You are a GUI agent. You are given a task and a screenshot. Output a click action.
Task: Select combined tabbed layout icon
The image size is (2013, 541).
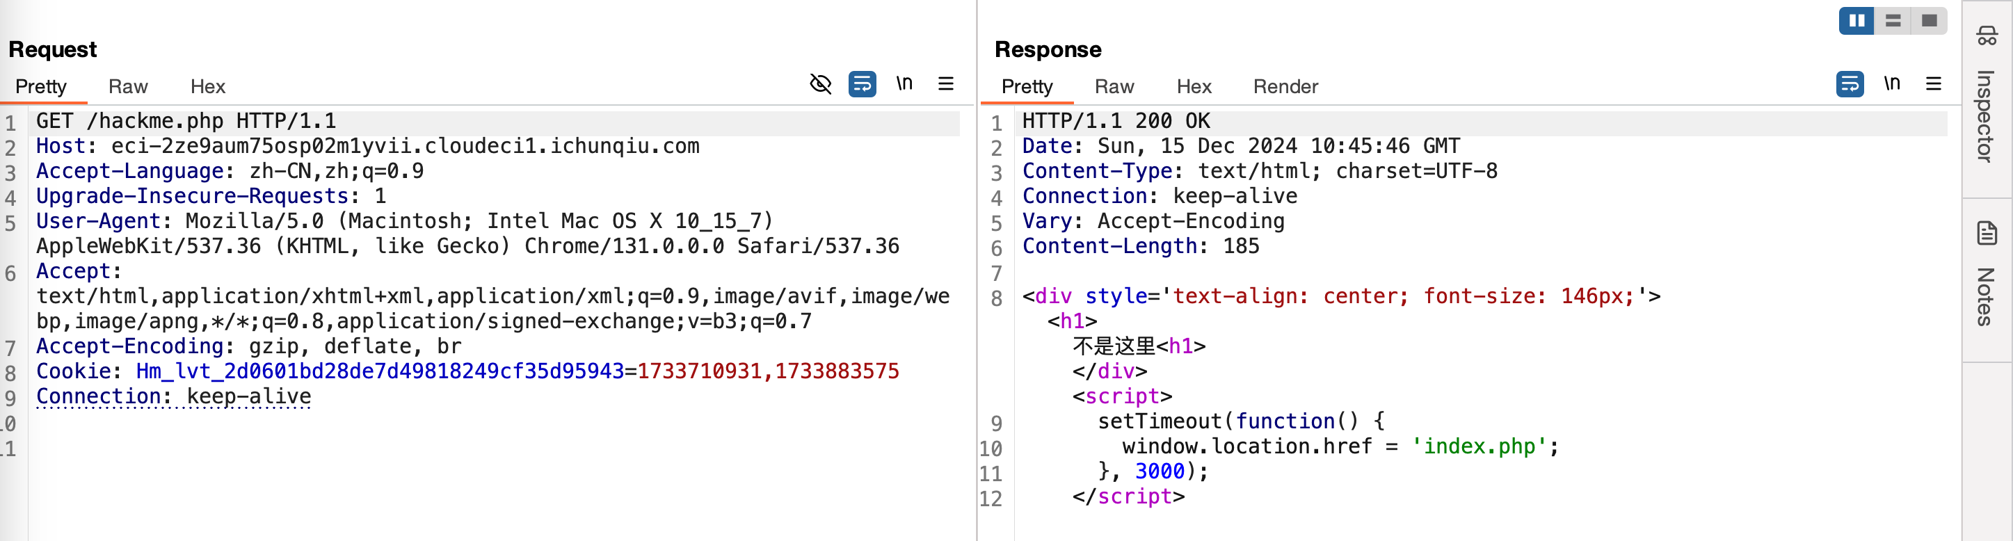click(x=1929, y=20)
